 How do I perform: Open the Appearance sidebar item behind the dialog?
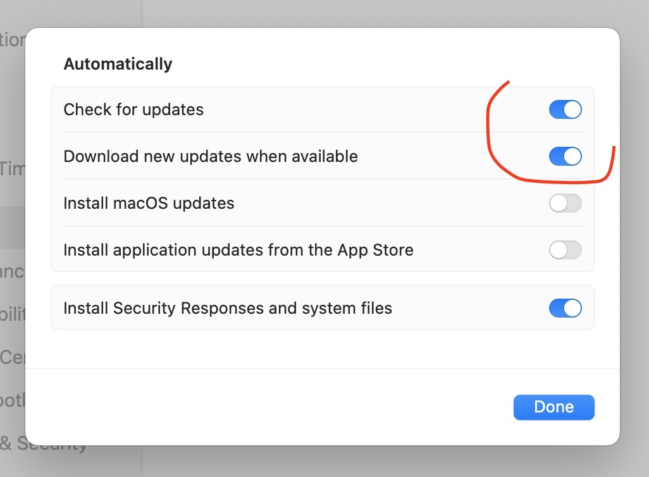tap(11, 271)
